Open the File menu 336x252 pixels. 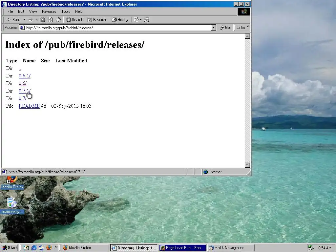tap(10, 11)
